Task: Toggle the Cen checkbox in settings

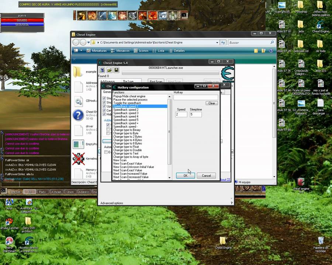Action: click(x=104, y=110)
